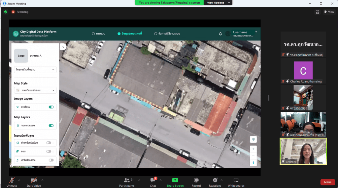Turn off the ภาพโดรน drone image toggle
The height and width of the screenshot is (188, 338).
51,107
